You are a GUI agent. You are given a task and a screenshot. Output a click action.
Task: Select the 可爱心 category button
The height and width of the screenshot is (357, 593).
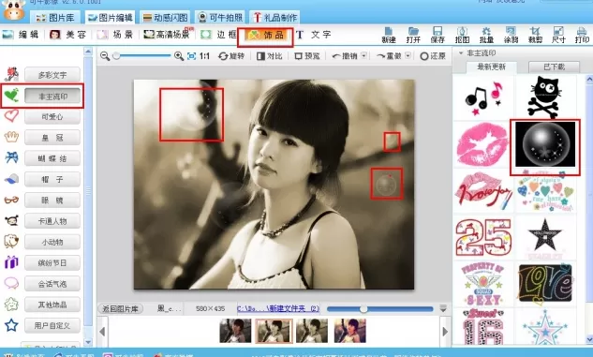[52, 117]
